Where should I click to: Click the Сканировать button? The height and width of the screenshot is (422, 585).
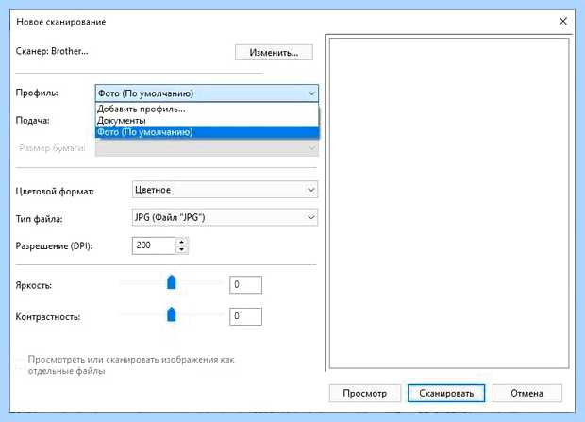pyautogui.click(x=446, y=394)
